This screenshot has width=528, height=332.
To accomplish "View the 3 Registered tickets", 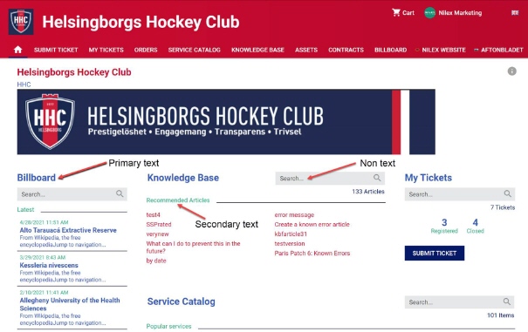I will (x=444, y=226).
